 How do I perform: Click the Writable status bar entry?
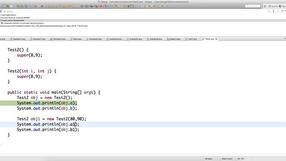pos(209,159)
